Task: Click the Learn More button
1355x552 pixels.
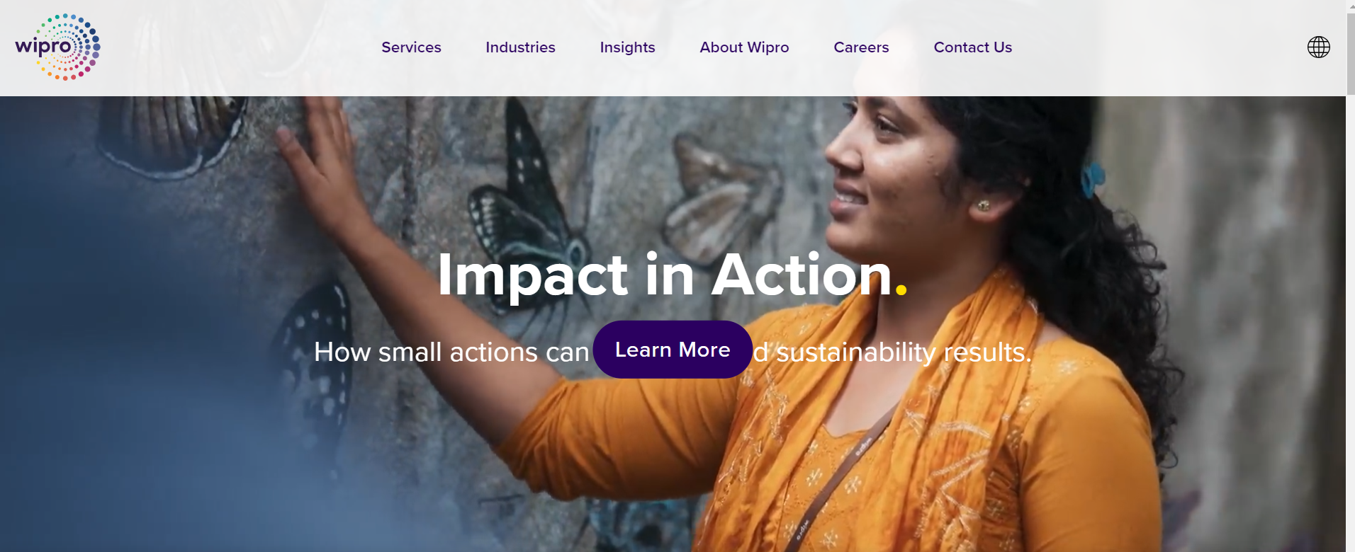Action: click(673, 350)
